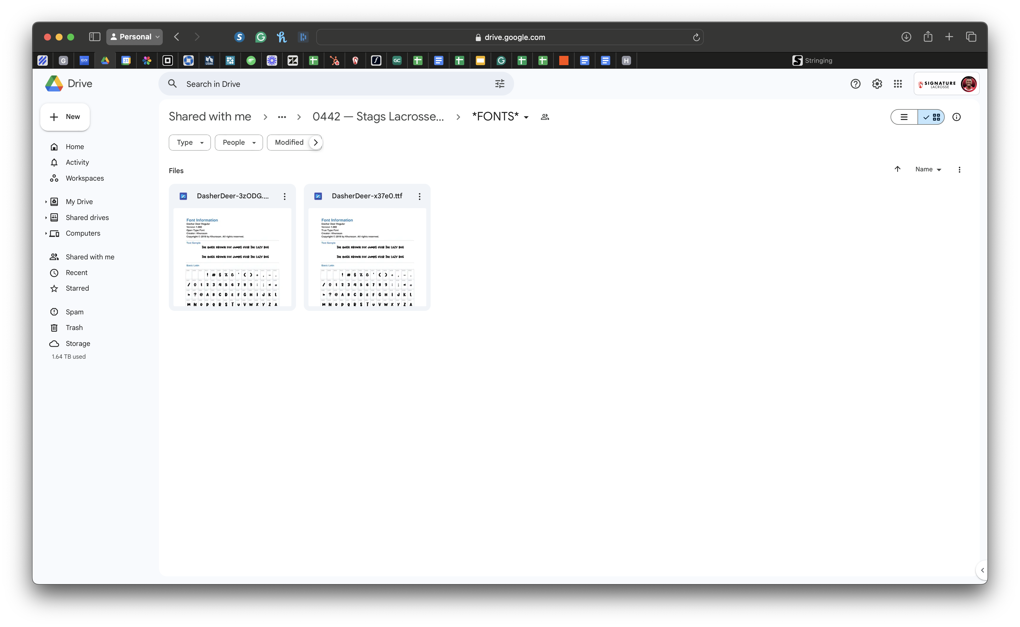Go to Shared with me in the sidebar

point(89,257)
